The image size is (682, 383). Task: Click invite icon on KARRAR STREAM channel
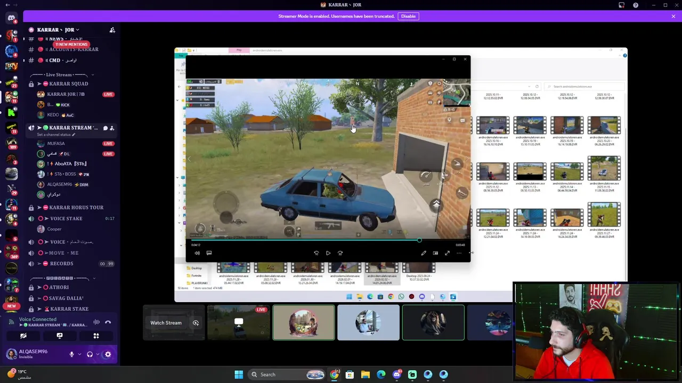point(112,128)
